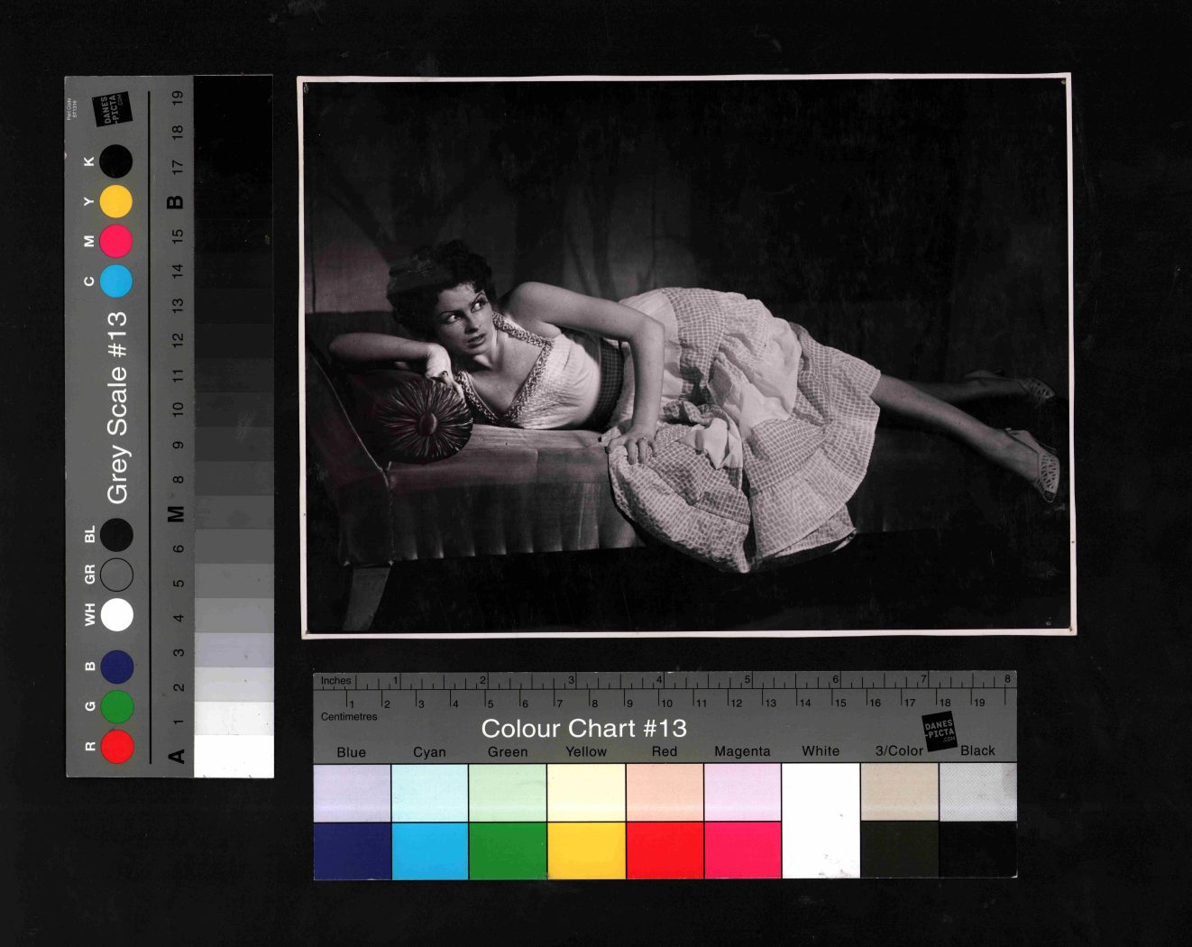Screen dimensions: 1192x947
Task: Click the outlined grey circle labeled GR
Action: tap(117, 575)
